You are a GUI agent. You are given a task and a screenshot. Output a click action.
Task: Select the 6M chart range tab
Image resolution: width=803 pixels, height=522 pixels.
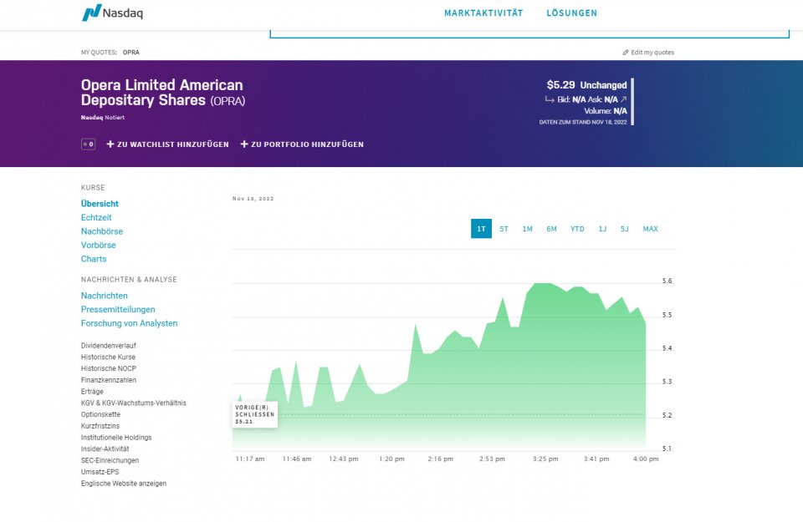tap(551, 229)
